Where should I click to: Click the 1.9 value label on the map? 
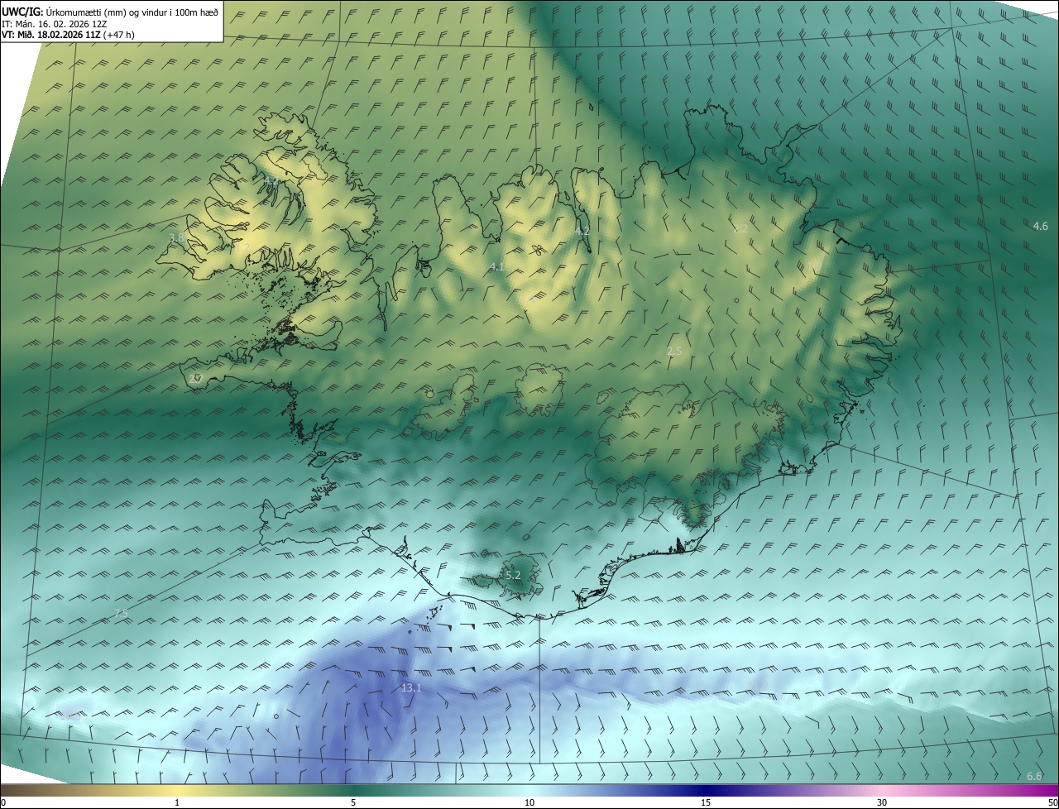815,266
